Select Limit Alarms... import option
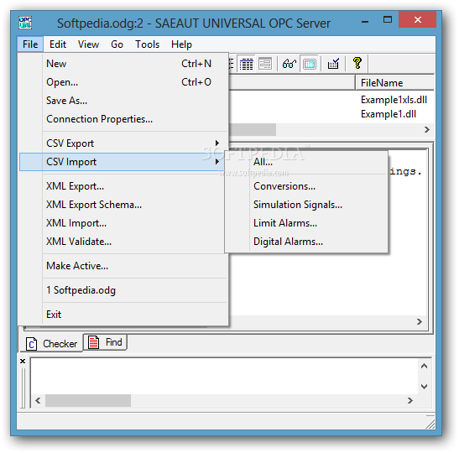459x453 pixels. [306, 223]
